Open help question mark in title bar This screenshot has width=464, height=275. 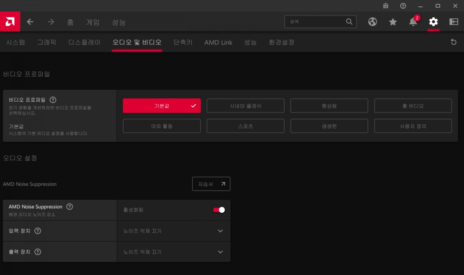(403, 6)
